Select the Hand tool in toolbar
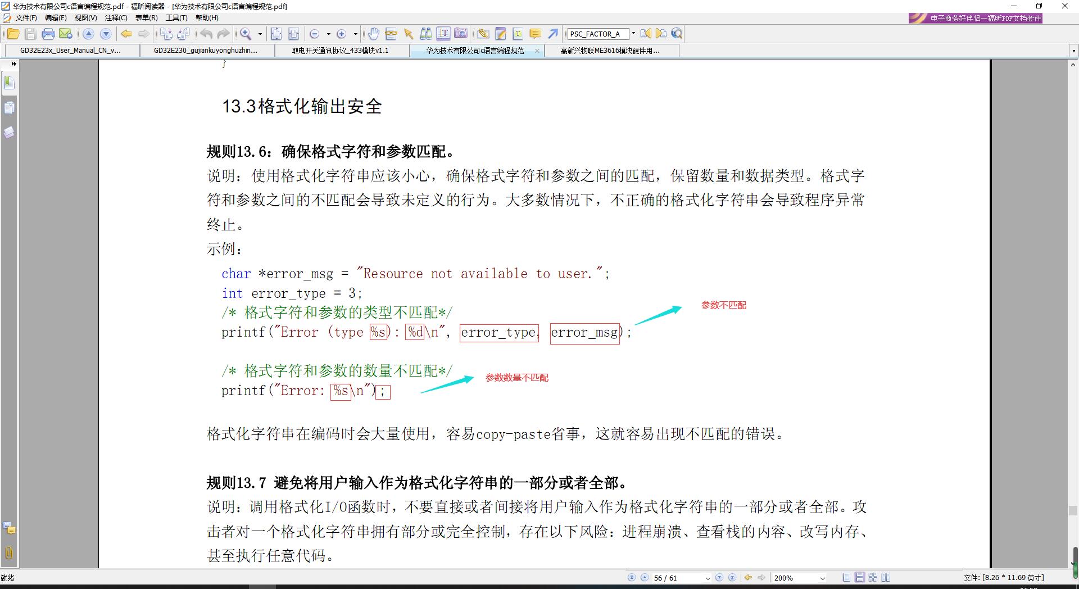Viewport: 1079px width, 589px height. (374, 34)
